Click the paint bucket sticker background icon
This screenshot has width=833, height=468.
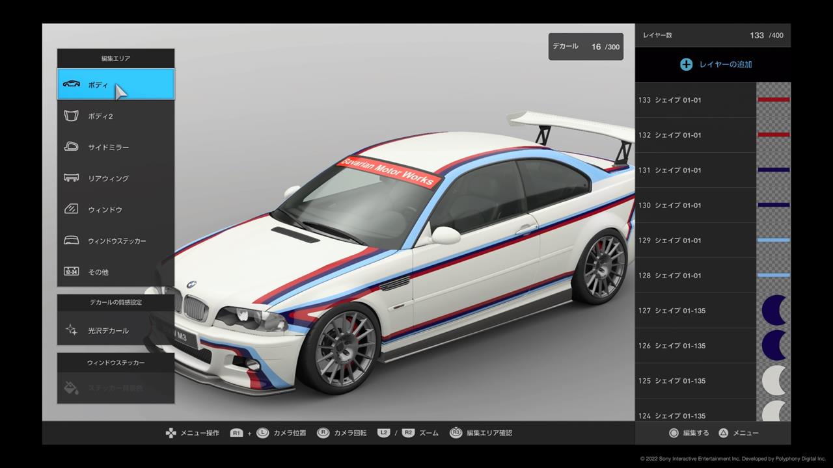click(x=72, y=388)
